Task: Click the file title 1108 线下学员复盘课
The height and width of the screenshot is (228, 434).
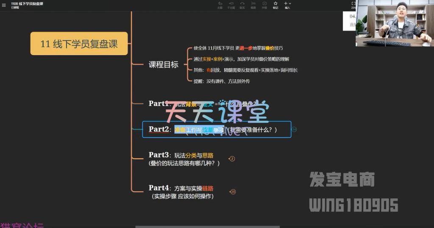Action: [27, 3]
